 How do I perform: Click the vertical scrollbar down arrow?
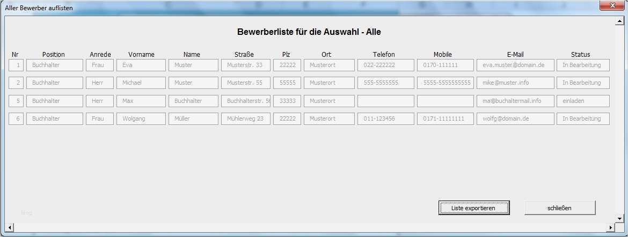[619, 219]
